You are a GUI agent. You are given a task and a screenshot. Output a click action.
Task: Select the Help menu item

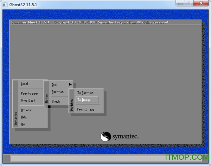(x=24, y=117)
